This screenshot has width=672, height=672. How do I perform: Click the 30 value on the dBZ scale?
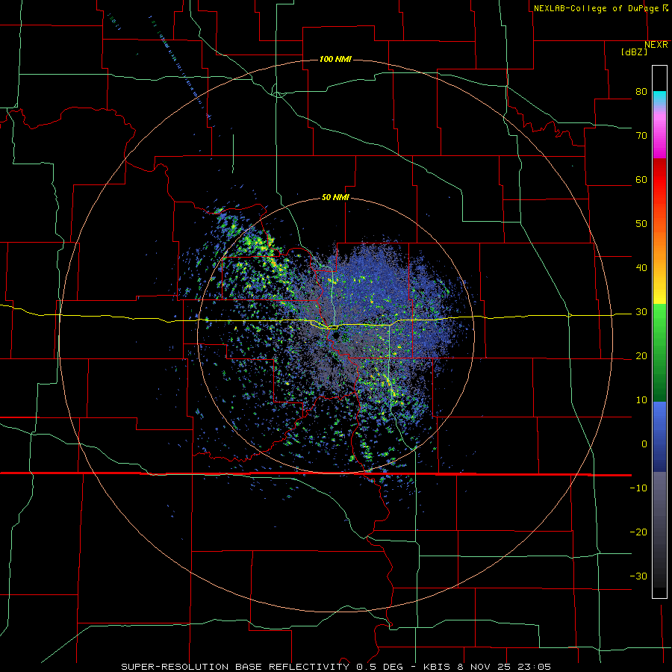(x=641, y=312)
